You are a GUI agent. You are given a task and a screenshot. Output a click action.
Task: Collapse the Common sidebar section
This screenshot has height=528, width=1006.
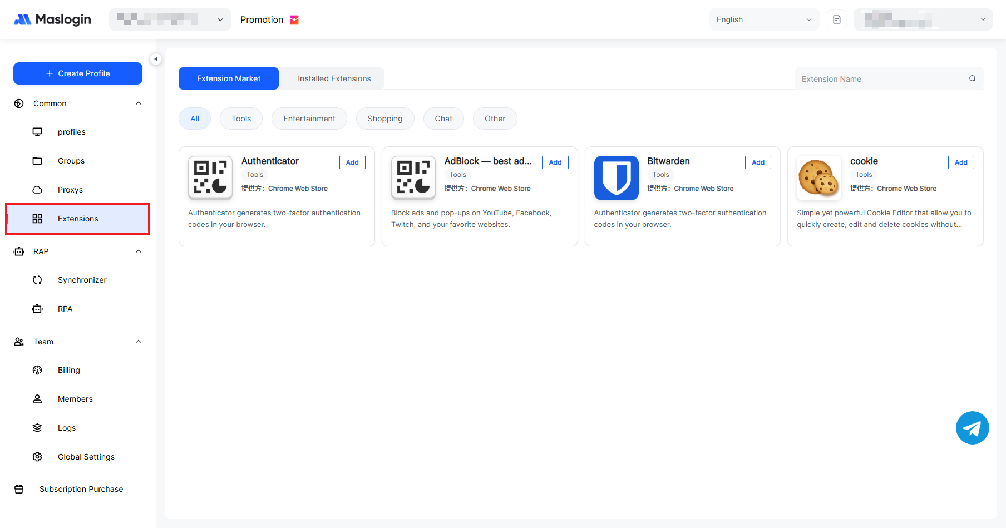pyautogui.click(x=139, y=103)
